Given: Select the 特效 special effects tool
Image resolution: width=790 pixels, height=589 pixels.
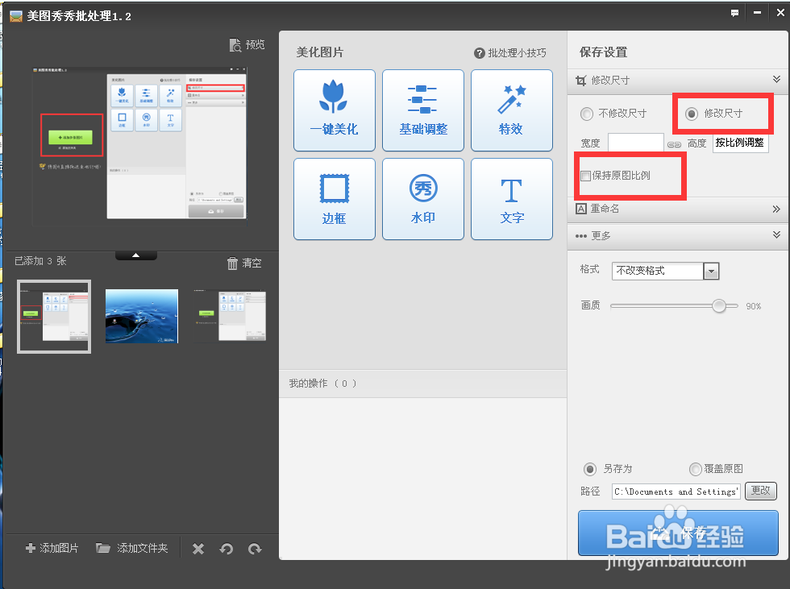Looking at the screenshot, I should pos(511,110).
